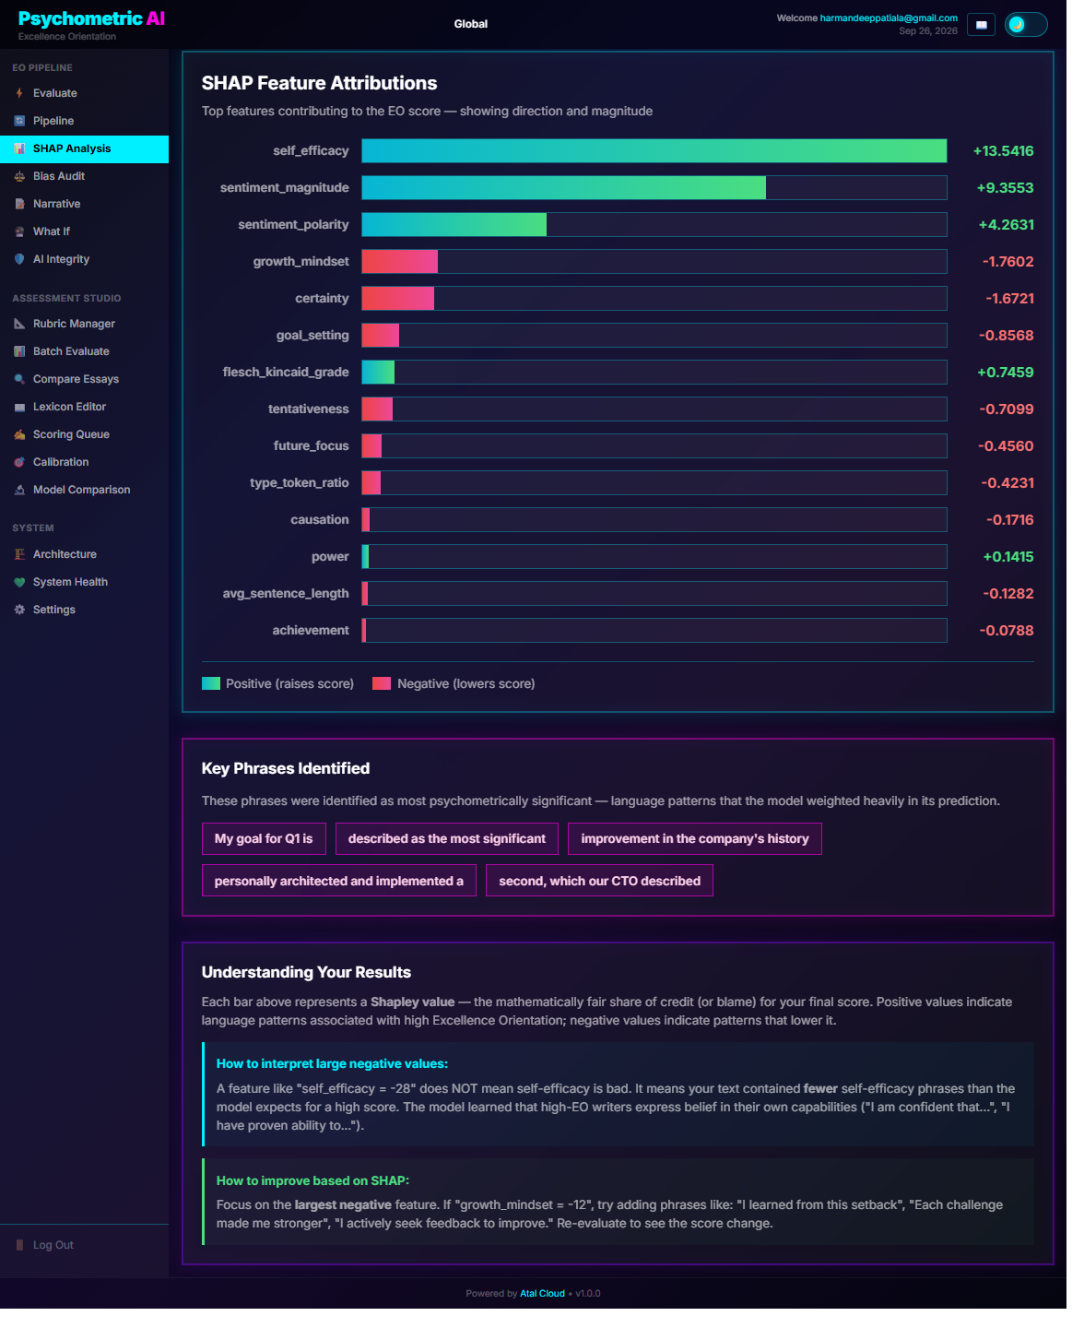
Task: Click the Narrative document icon
Action: coord(19,204)
